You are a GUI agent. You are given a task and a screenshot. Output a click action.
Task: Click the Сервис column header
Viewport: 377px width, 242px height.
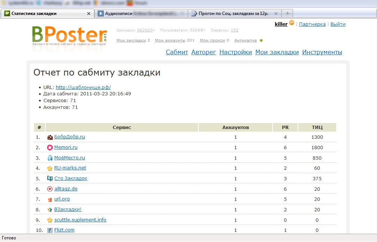coord(122,128)
